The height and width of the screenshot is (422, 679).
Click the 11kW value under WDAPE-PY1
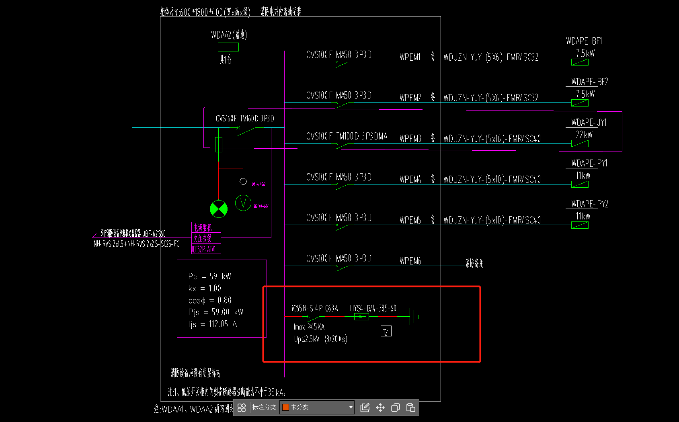583,175
